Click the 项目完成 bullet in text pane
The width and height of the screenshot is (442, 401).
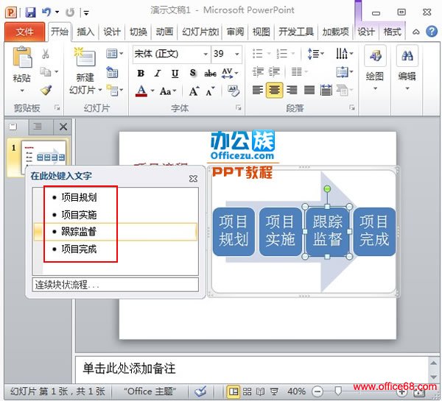pos(79,249)
